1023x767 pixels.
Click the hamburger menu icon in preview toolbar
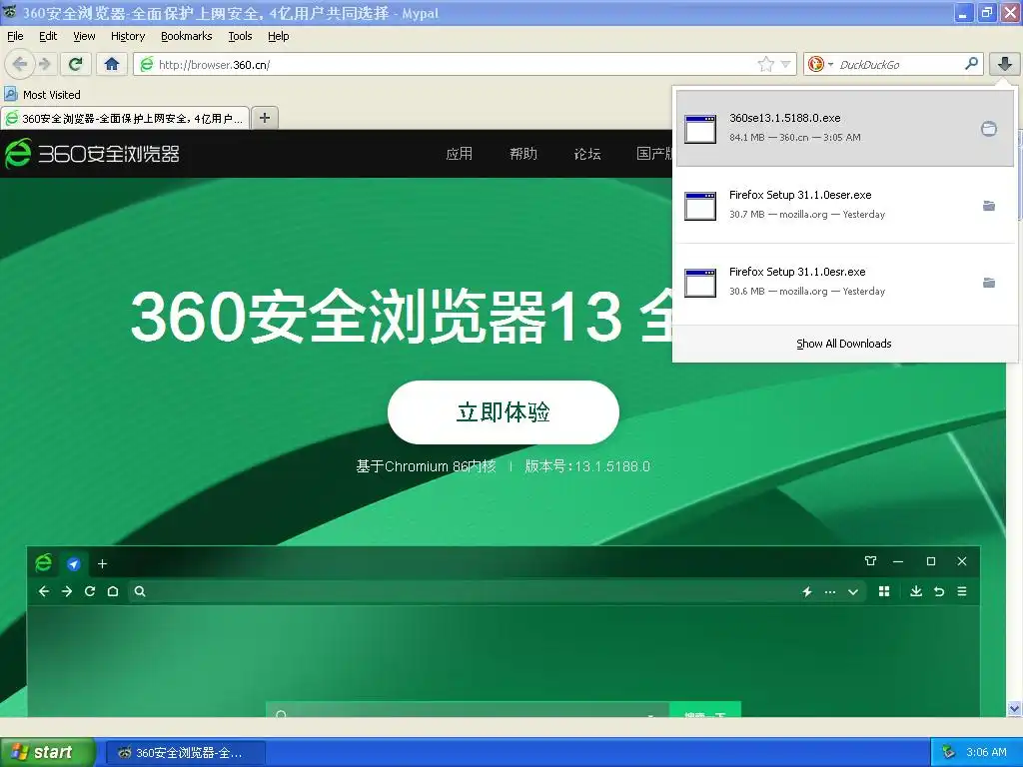click(962, 591)
